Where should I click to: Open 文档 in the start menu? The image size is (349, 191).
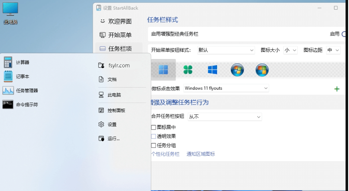[x=108, y=79]
